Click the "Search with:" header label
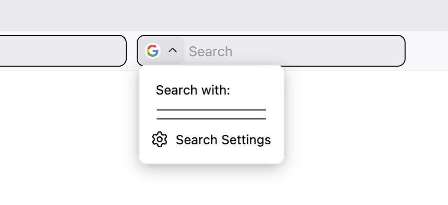 [193, 90]
